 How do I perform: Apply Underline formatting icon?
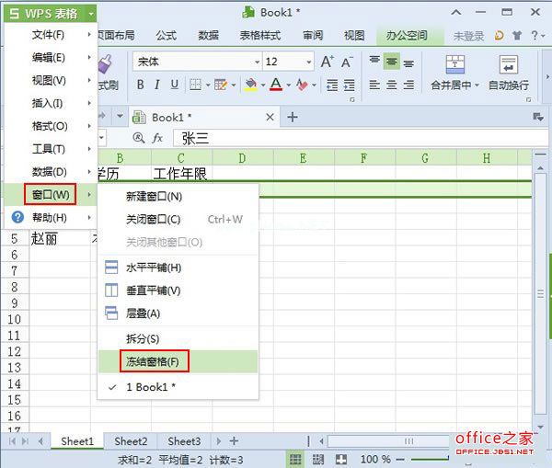tap(174, 85)
